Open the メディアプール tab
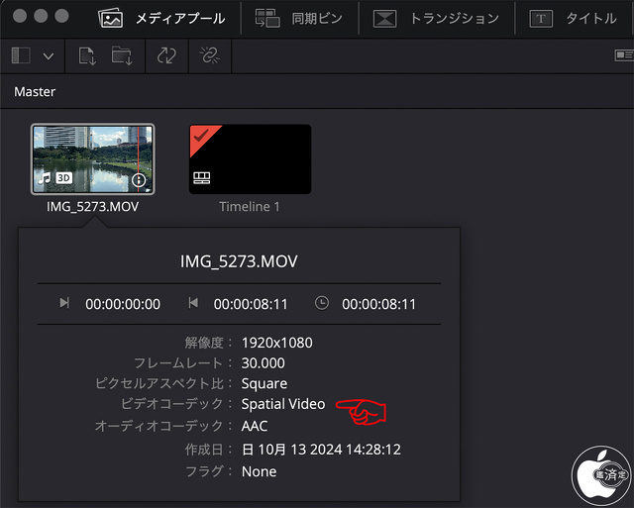Screen dimensions: 634x508 (x=161, y=19)
